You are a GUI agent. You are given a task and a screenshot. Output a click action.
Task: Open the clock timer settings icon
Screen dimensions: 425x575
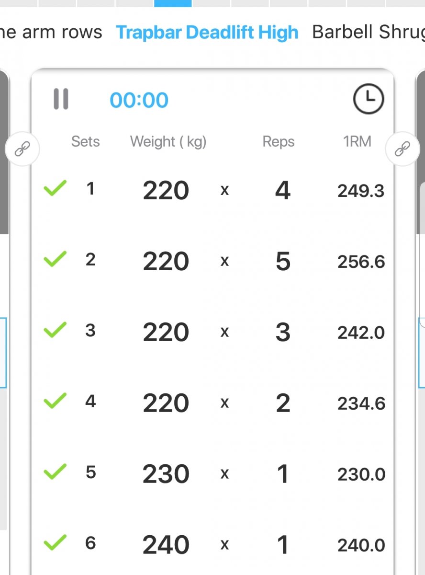pos(368,99)
